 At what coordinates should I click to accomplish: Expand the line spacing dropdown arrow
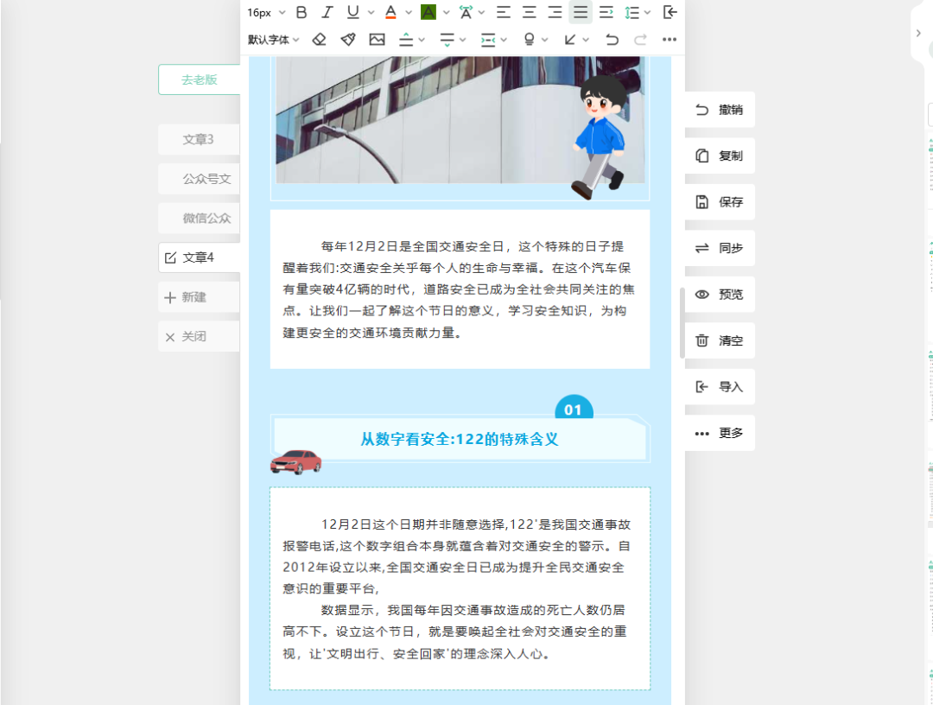click(649, 13)
